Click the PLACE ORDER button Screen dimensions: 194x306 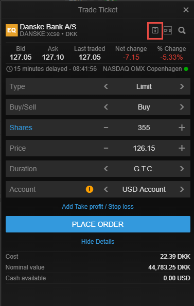point(98,224)
